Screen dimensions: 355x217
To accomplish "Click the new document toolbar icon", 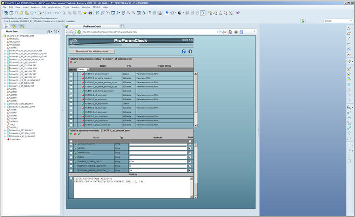I will pyautogui.click(x=16, y=13).
